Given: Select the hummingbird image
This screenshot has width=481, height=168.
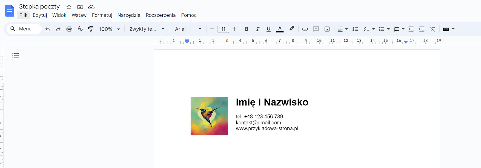Looking at the screenshot, I should click(209, 116).
